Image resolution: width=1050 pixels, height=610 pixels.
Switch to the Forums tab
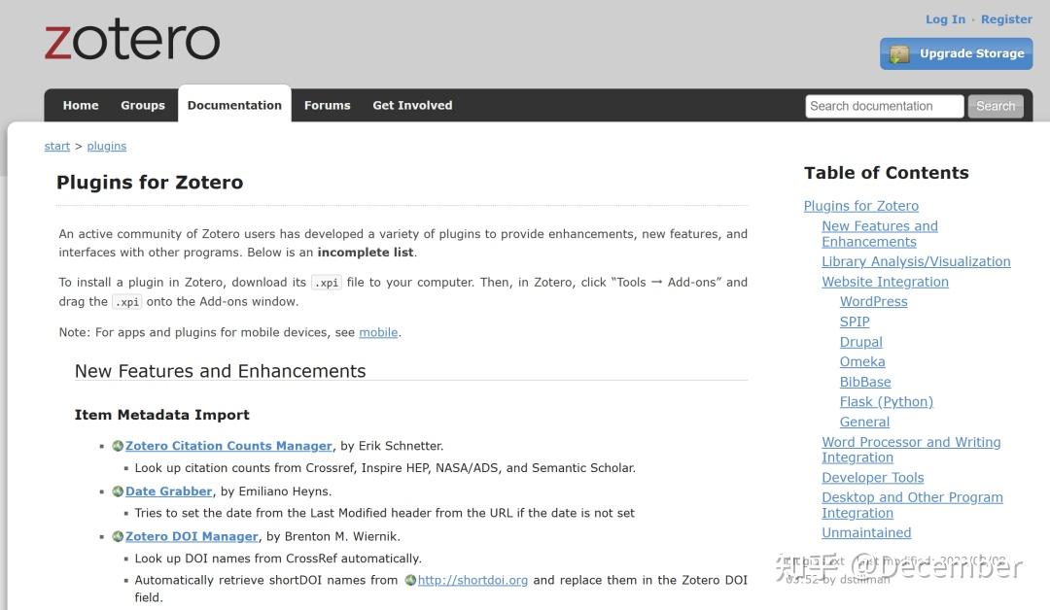click(x=327, y=105)
